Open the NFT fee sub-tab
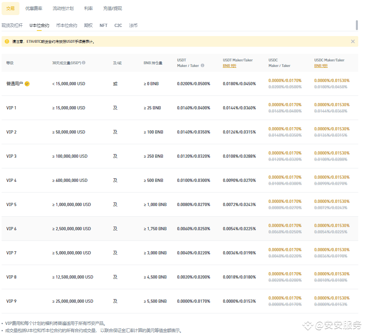365x334 pixels. [103, 25]
